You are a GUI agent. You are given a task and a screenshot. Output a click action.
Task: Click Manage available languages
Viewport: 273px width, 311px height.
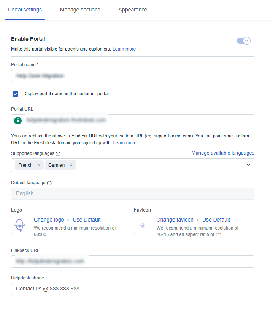tap(223, 153)
